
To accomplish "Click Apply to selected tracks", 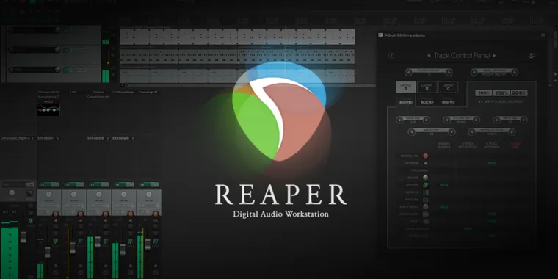I will click(501, 102).
